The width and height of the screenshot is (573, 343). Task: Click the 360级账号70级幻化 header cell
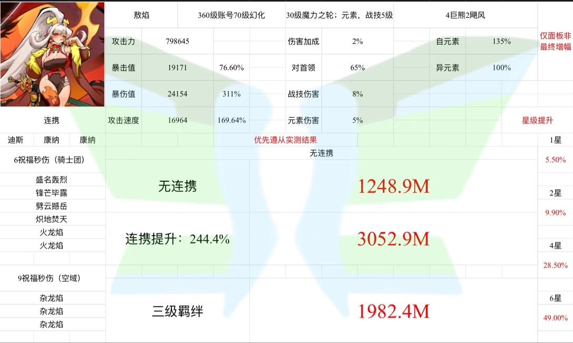click(231, 15)
